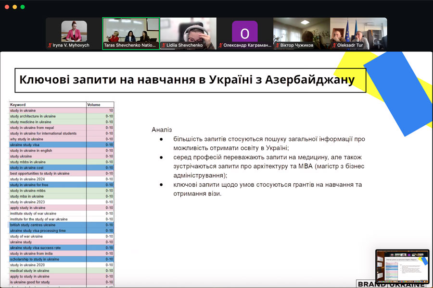The height and width of the screenshot is (288, 433).
Task: Select Iryna V. Myhovych participant video tile
Action: 74,33
